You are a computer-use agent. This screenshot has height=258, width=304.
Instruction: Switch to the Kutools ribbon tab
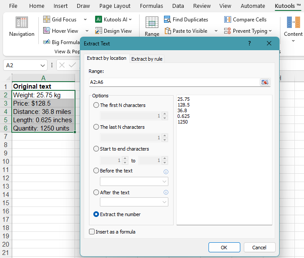[x=287, y=6]
